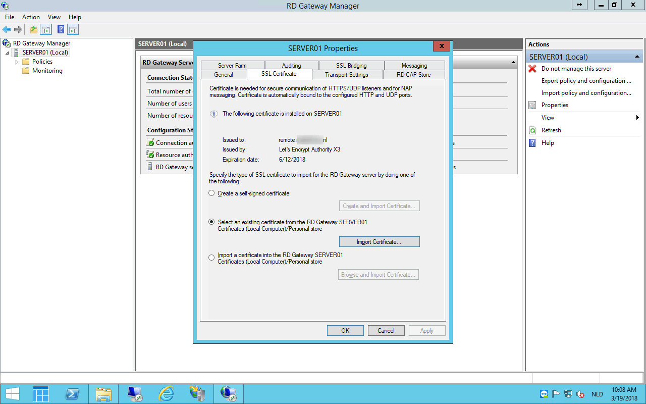Open the View menu
This screenshot has width=646, height=404.
tap(54, 17)
